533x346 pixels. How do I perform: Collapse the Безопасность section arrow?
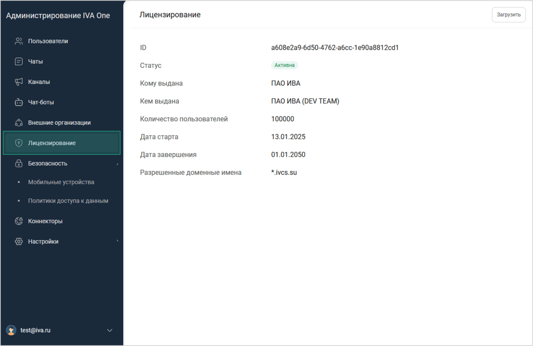(x=117, y=164)
